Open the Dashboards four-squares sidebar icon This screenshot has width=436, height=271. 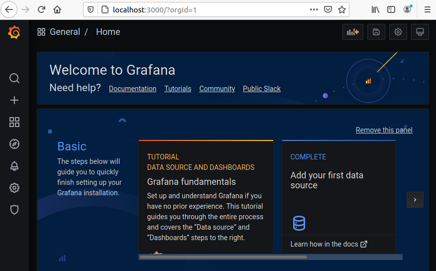point(14,122)
